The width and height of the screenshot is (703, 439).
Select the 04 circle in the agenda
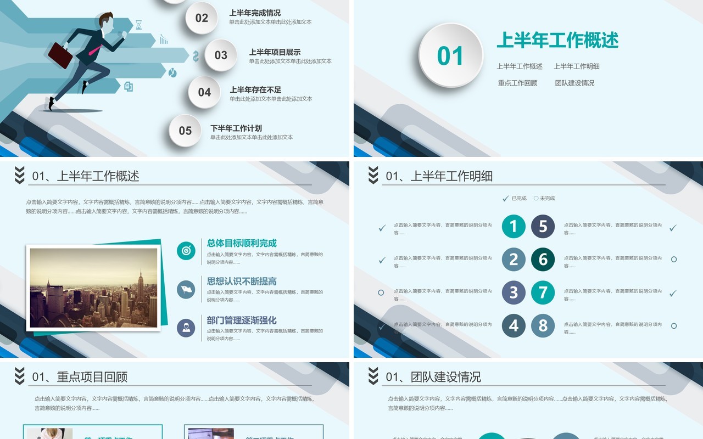[204, 92]
